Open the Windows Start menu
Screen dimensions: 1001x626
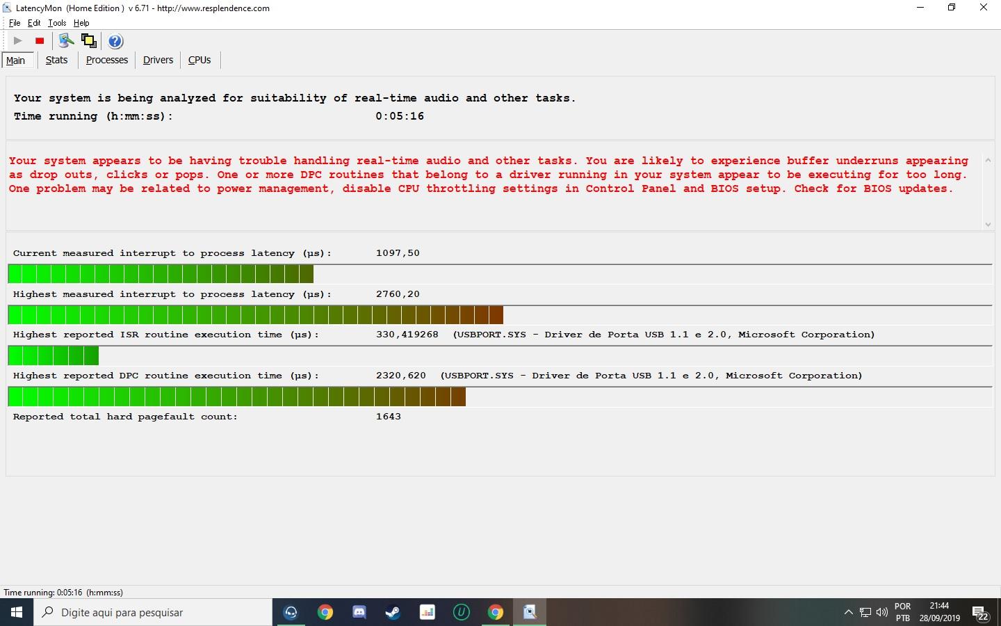tap(17, 612)
